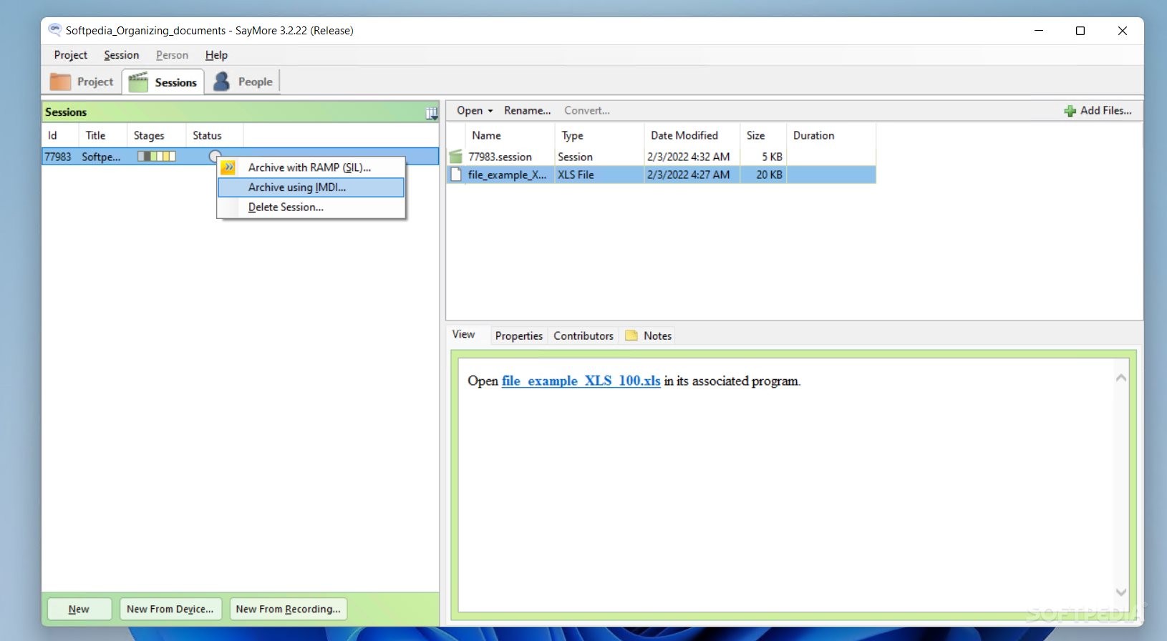Viewport: 1167px width, 641px height.
Task: Click the green plus Add Files icon
Action: [1070, 111]
